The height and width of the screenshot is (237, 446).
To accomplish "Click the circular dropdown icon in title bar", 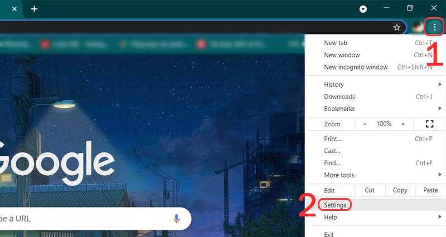I will [x=363, y=9].
